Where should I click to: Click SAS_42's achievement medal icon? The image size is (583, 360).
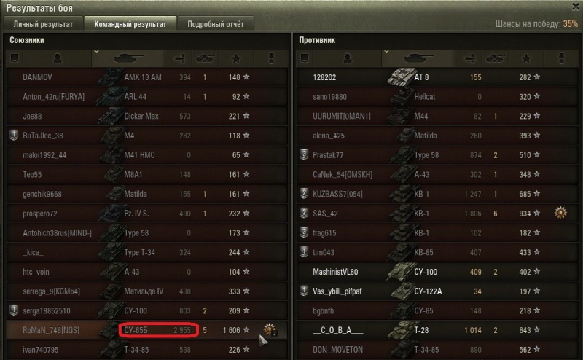click(560, 213)
